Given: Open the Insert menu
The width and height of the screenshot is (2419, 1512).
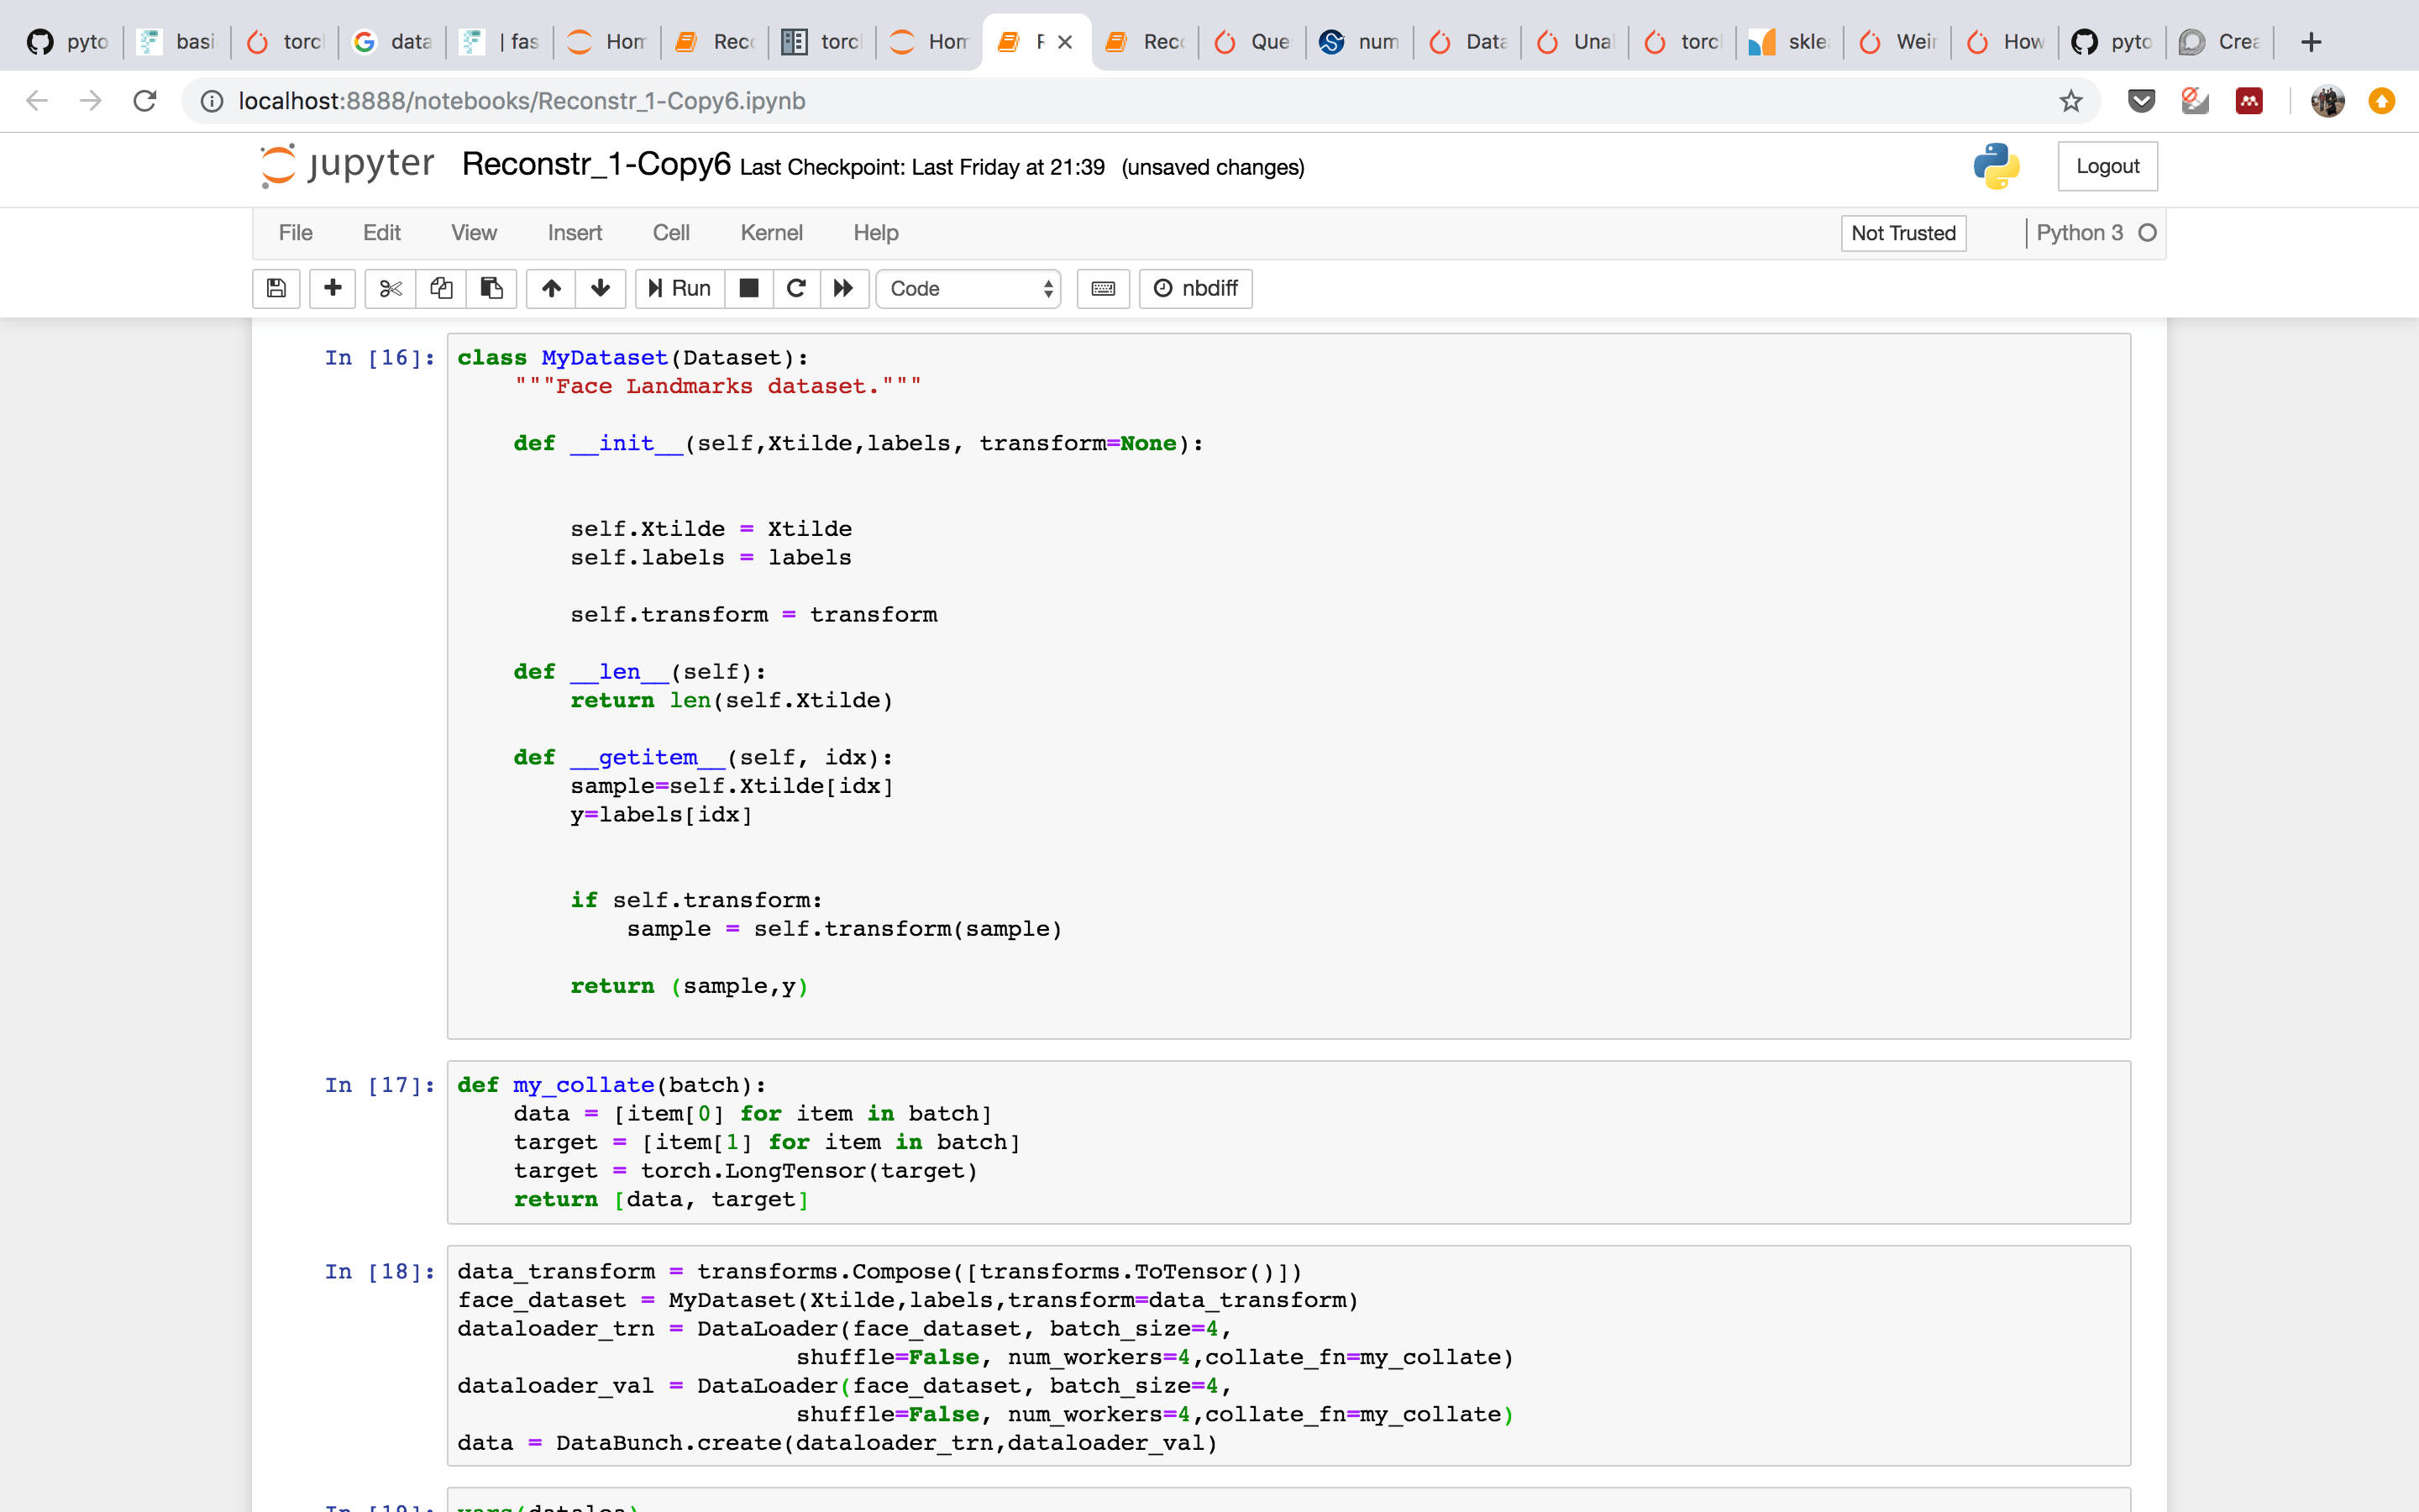Looking at the screenshot, I should (575, 232).
